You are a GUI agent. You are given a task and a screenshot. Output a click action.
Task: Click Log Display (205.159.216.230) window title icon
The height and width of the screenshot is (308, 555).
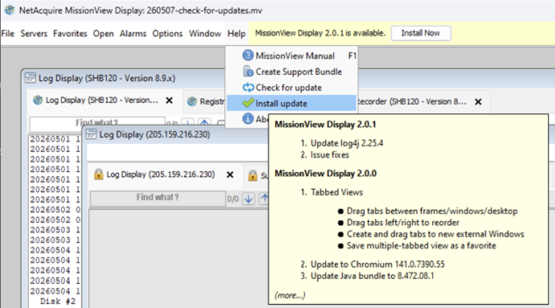click(91, 134)
